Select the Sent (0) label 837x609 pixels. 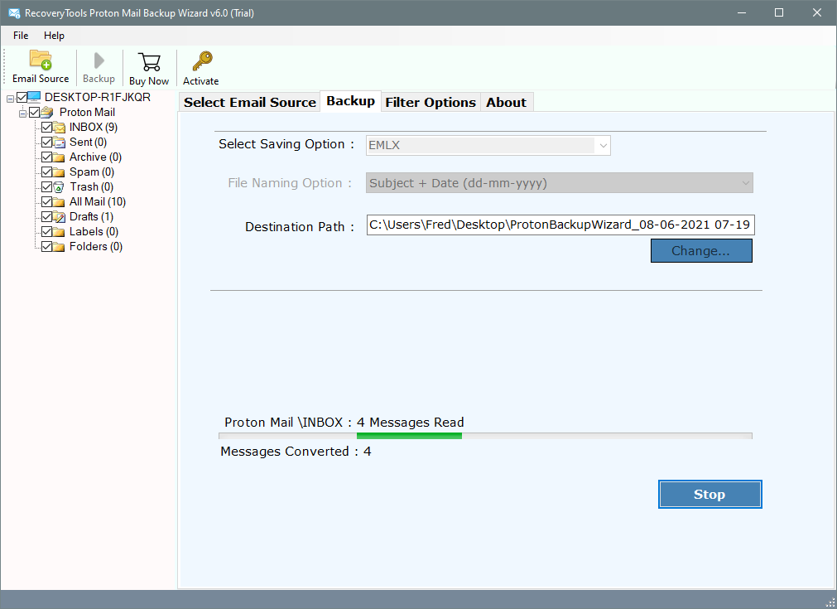point(88,143)
